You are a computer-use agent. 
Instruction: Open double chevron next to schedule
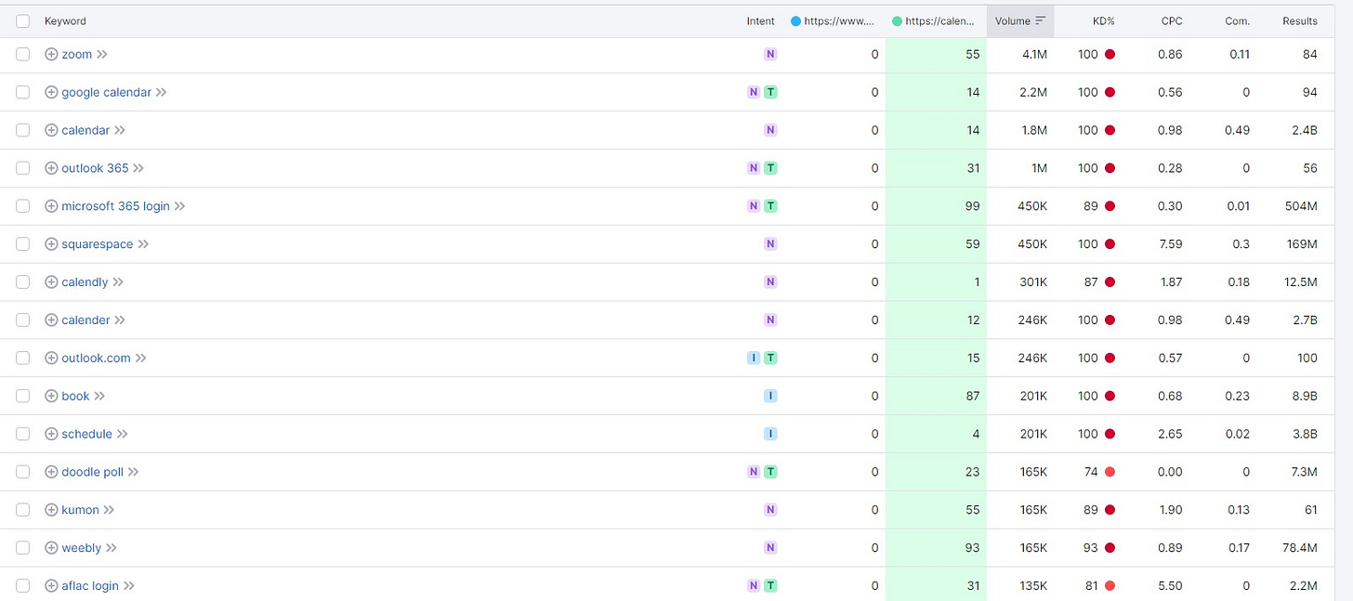pyautogui.click(x=123, y=434)
